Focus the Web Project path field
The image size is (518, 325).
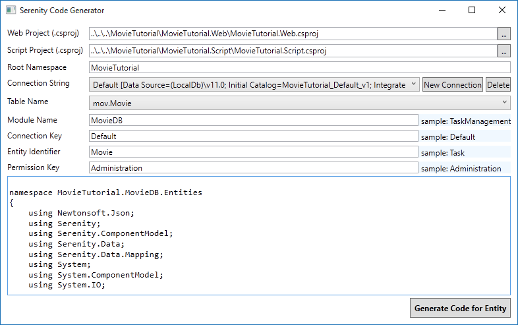point(293,33)
